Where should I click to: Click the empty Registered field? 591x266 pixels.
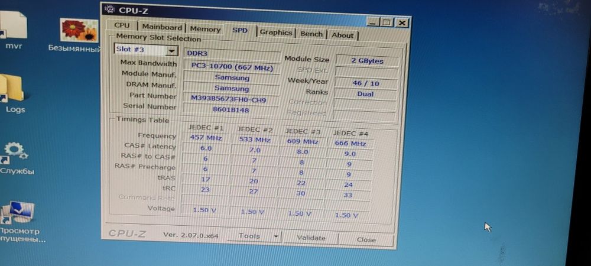coord(365,115)
